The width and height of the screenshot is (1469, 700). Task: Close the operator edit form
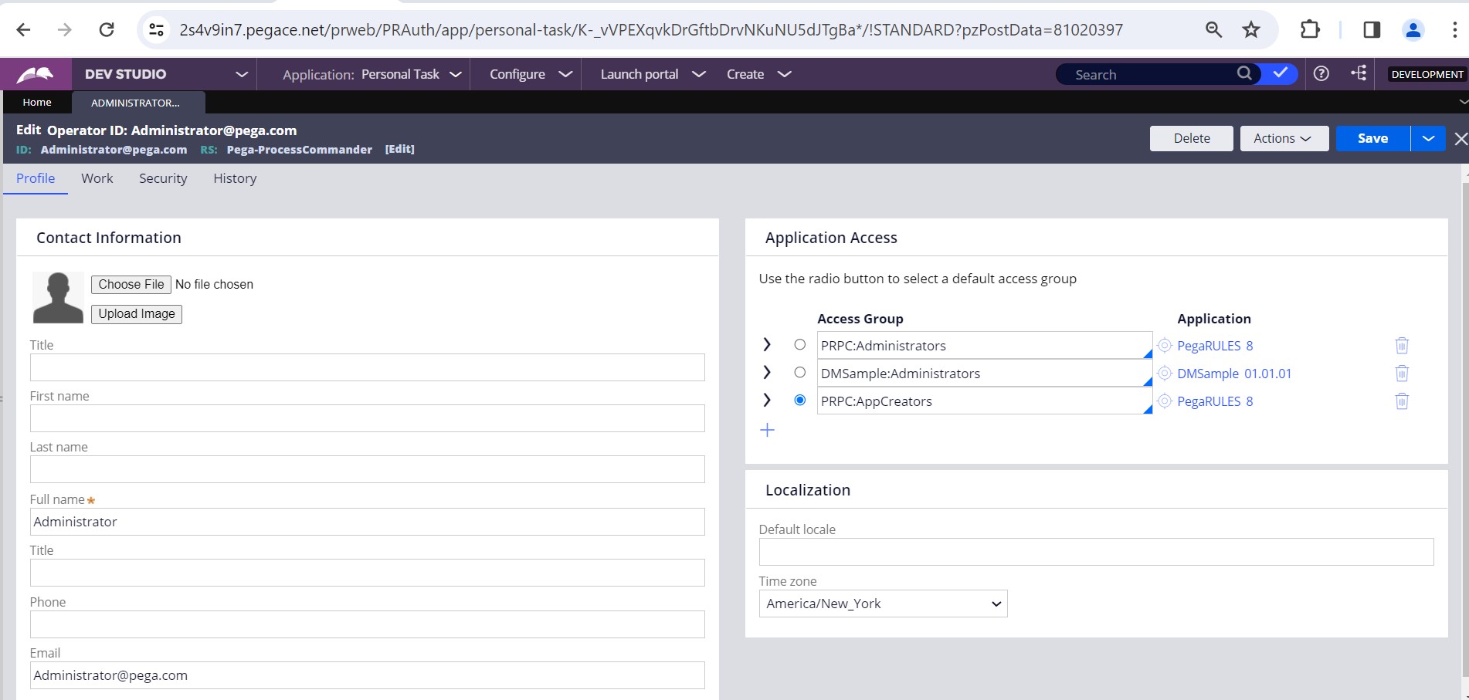[x=1460, y=139]
